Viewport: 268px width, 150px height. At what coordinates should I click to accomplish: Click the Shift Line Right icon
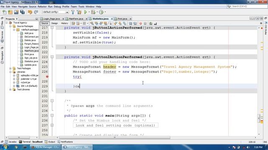(135, 23)
